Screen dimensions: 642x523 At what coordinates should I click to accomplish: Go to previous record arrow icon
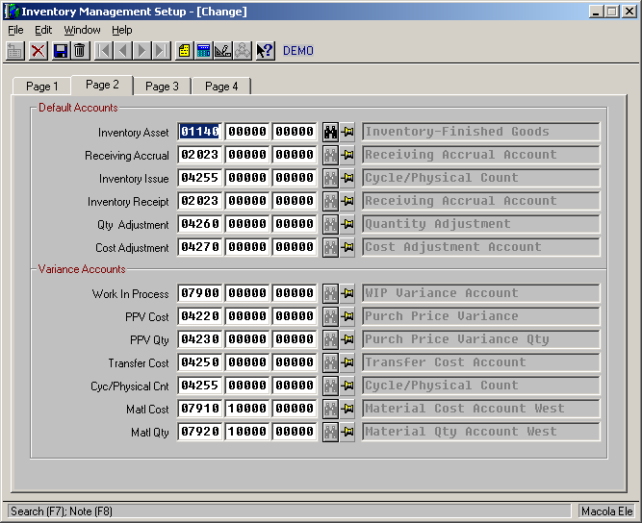coord(123,51)
